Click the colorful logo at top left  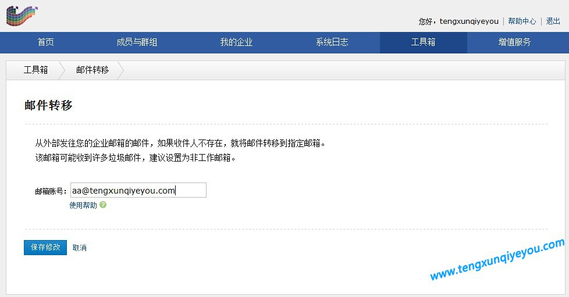coord(22,16)
